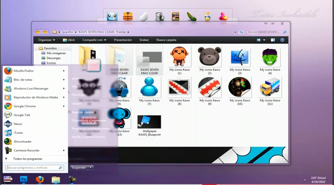This screenshot has width=334, height=185.
Task: Click the Nexus icon in start menu
Action: [8, 124]
